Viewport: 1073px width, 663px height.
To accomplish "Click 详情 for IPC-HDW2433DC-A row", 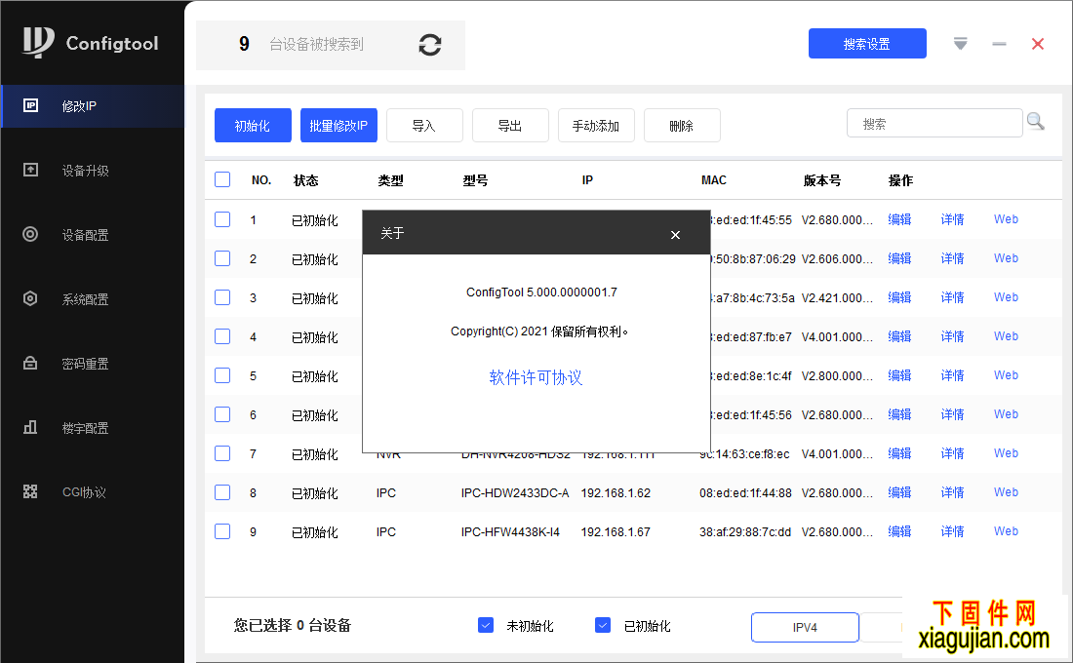I will [x=952, y=492].
